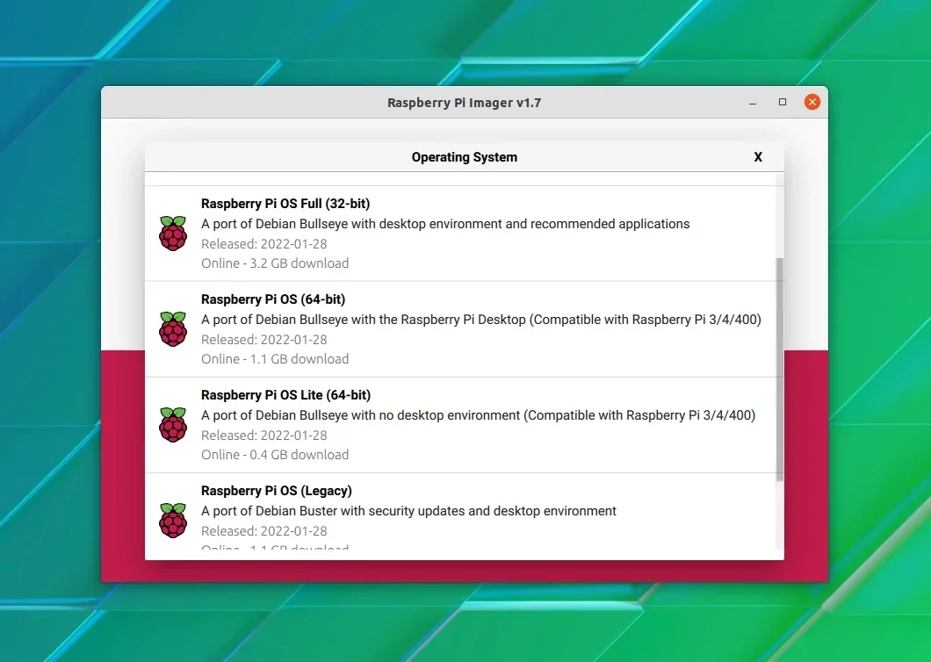
Task: Pick Raspberry Pi OS Lite (64-bit) title
Action: point(285,395)
